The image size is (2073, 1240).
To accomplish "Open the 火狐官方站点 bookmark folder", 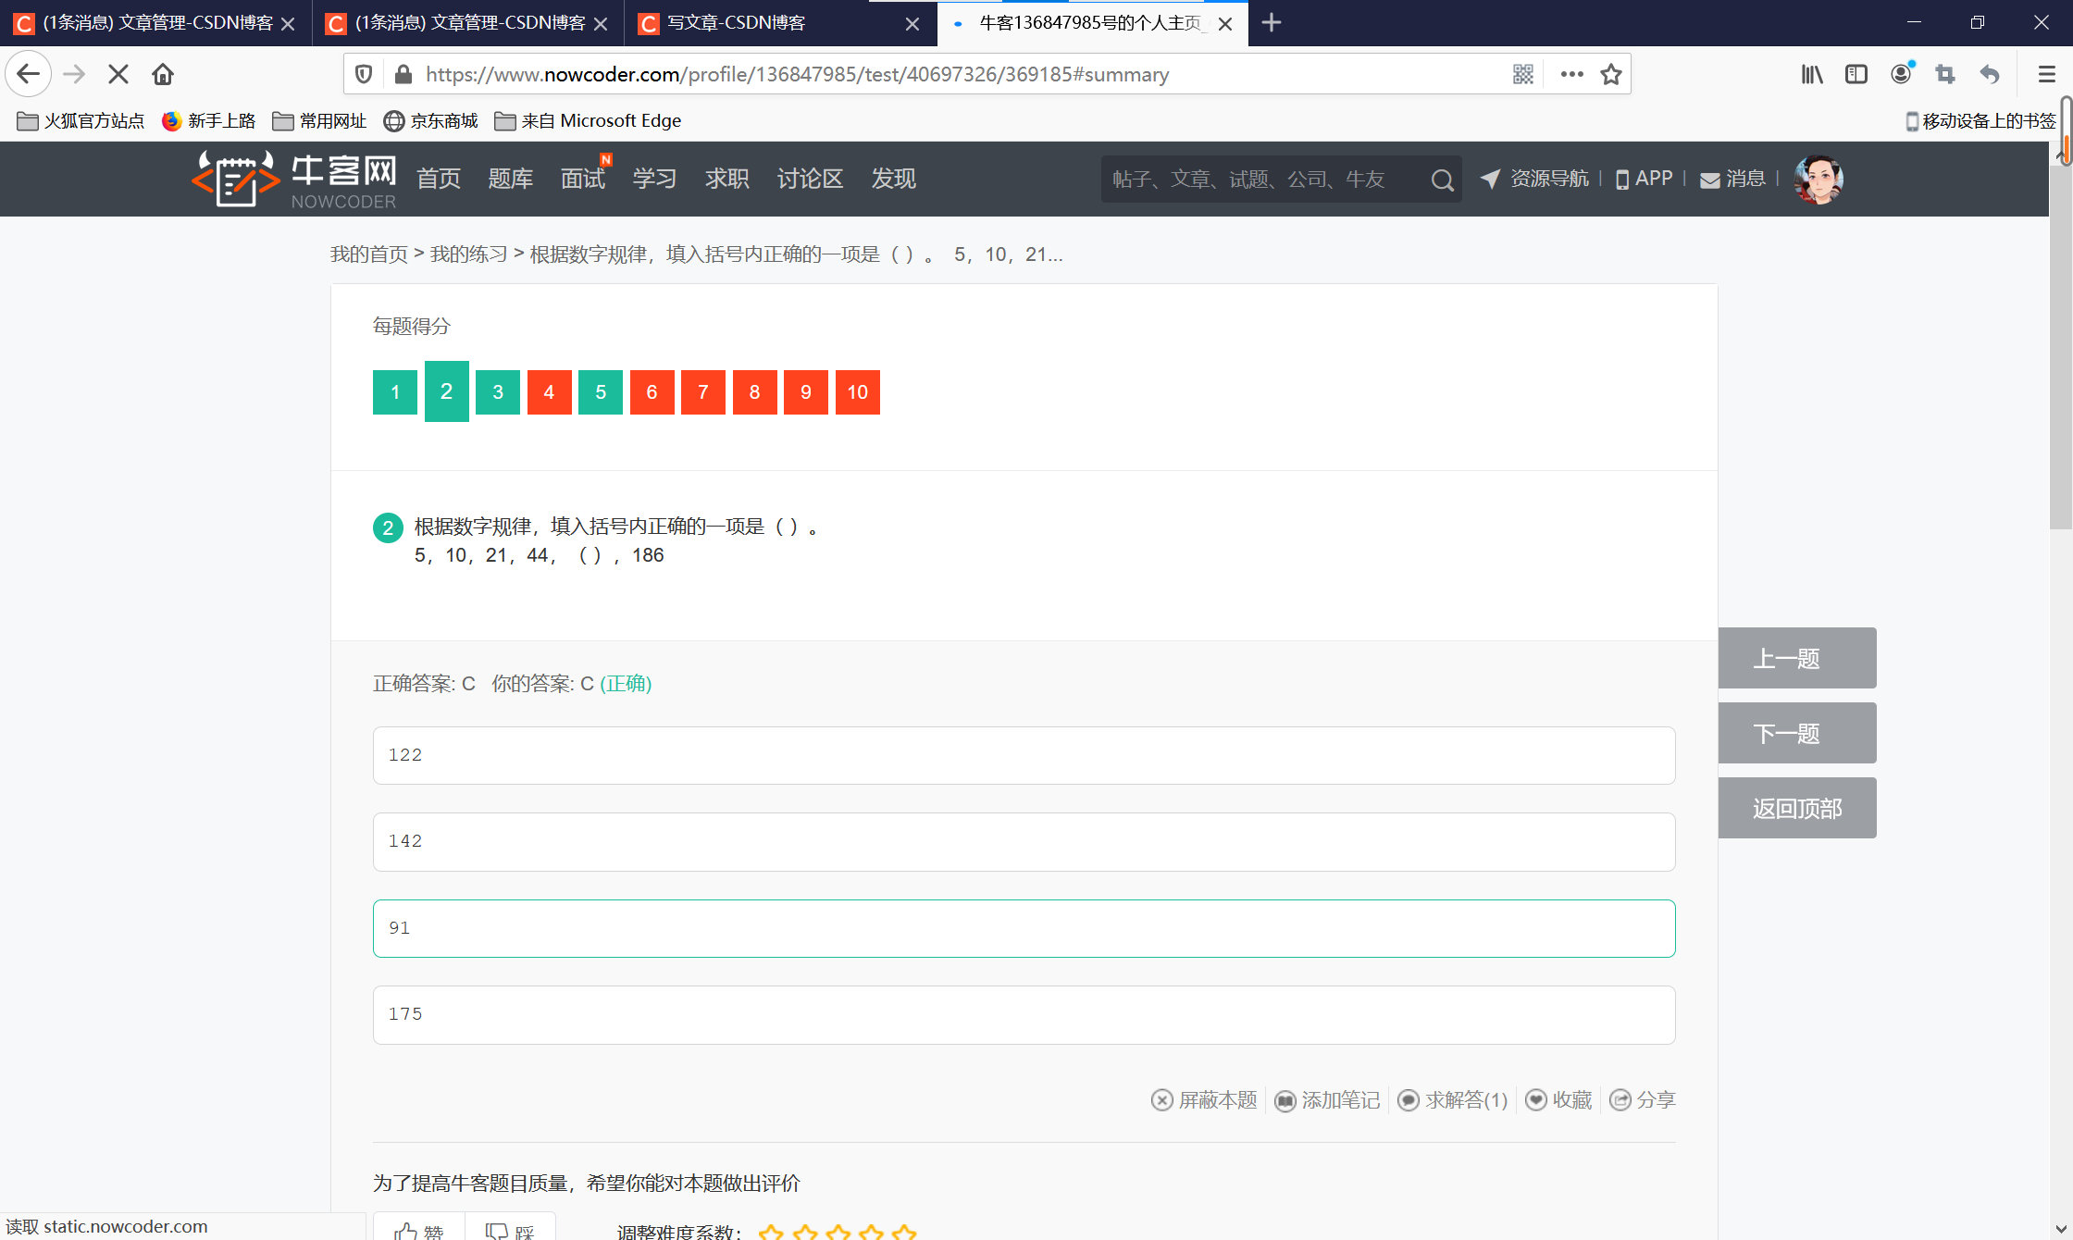I will tap(81, 121).
